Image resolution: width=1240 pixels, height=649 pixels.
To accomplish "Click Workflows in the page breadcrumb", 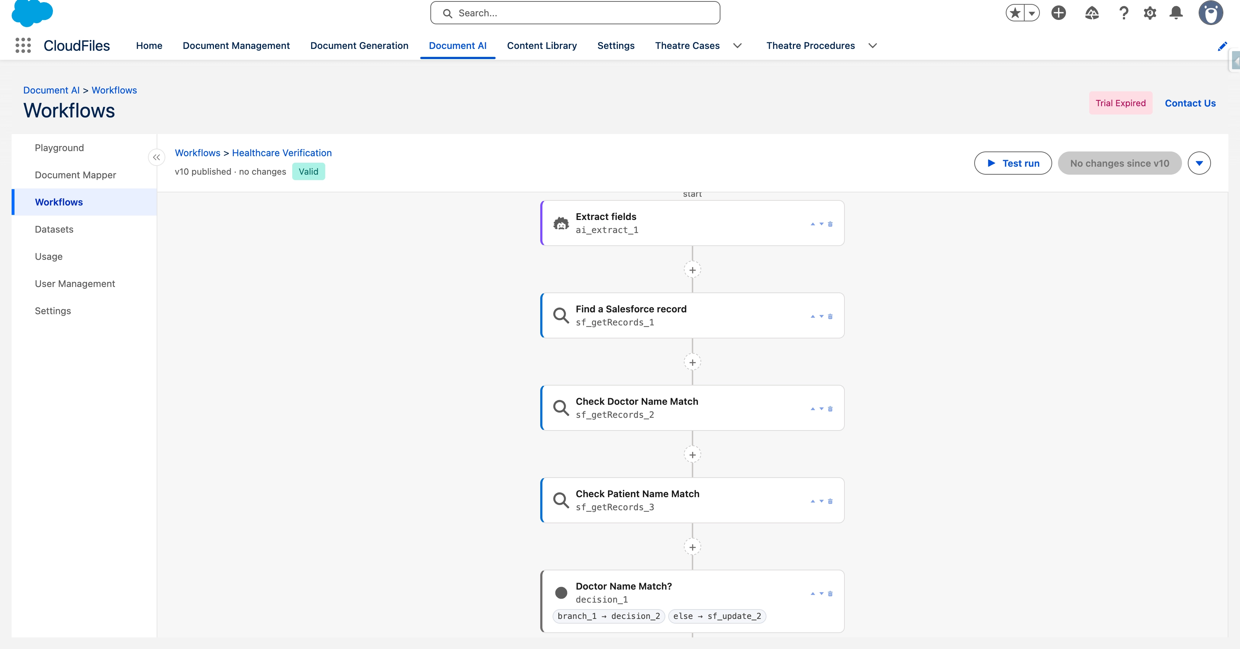I will [114, 90].
